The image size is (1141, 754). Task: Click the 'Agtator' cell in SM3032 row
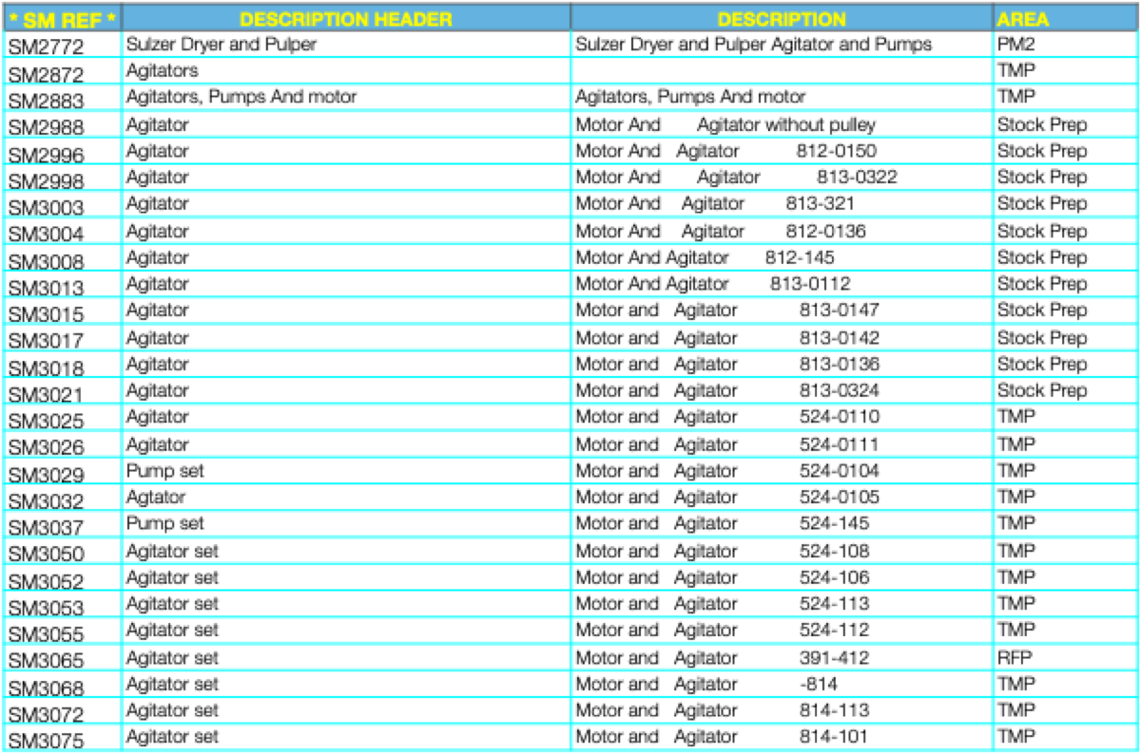click(346, 497)
